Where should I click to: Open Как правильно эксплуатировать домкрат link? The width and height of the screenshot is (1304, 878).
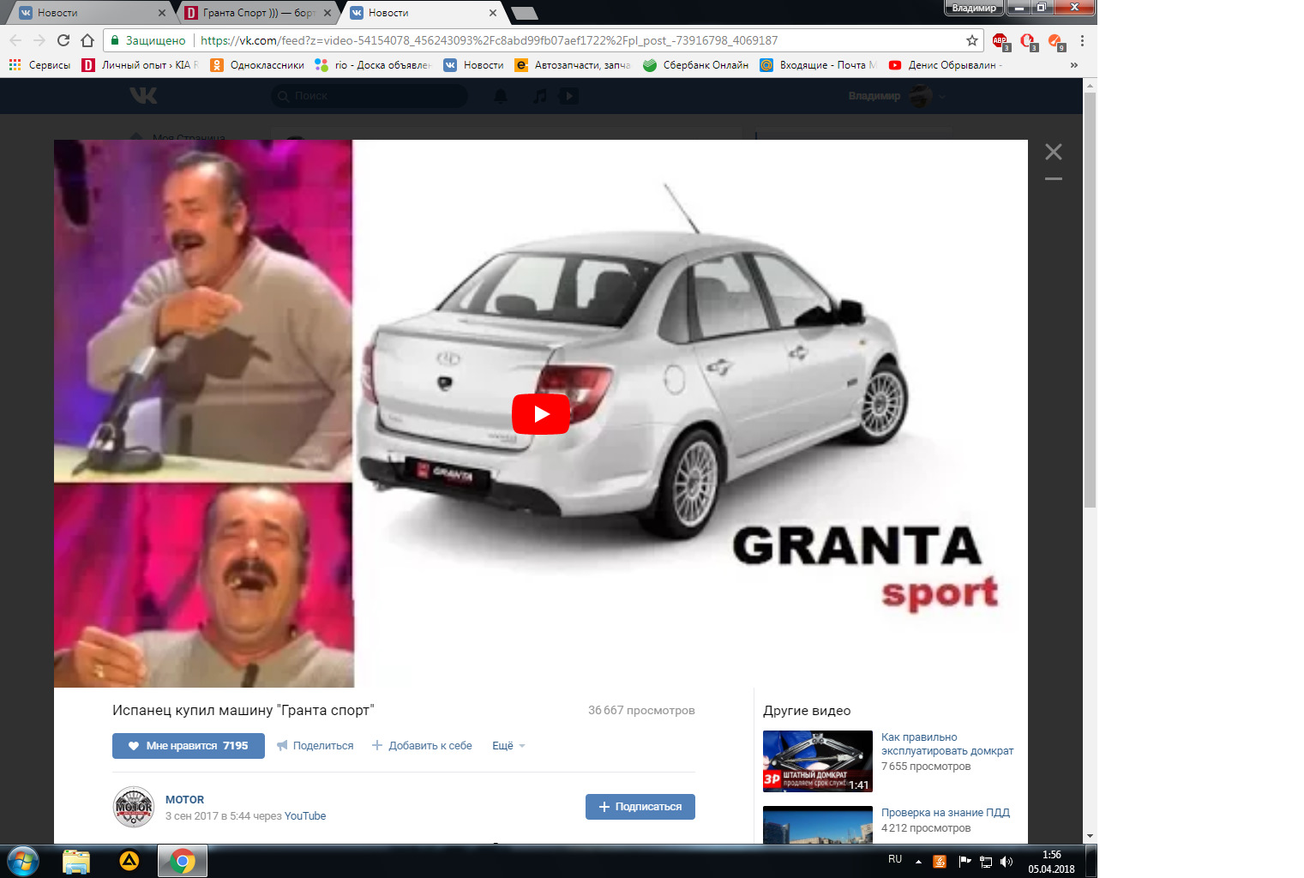pos(947,744)
